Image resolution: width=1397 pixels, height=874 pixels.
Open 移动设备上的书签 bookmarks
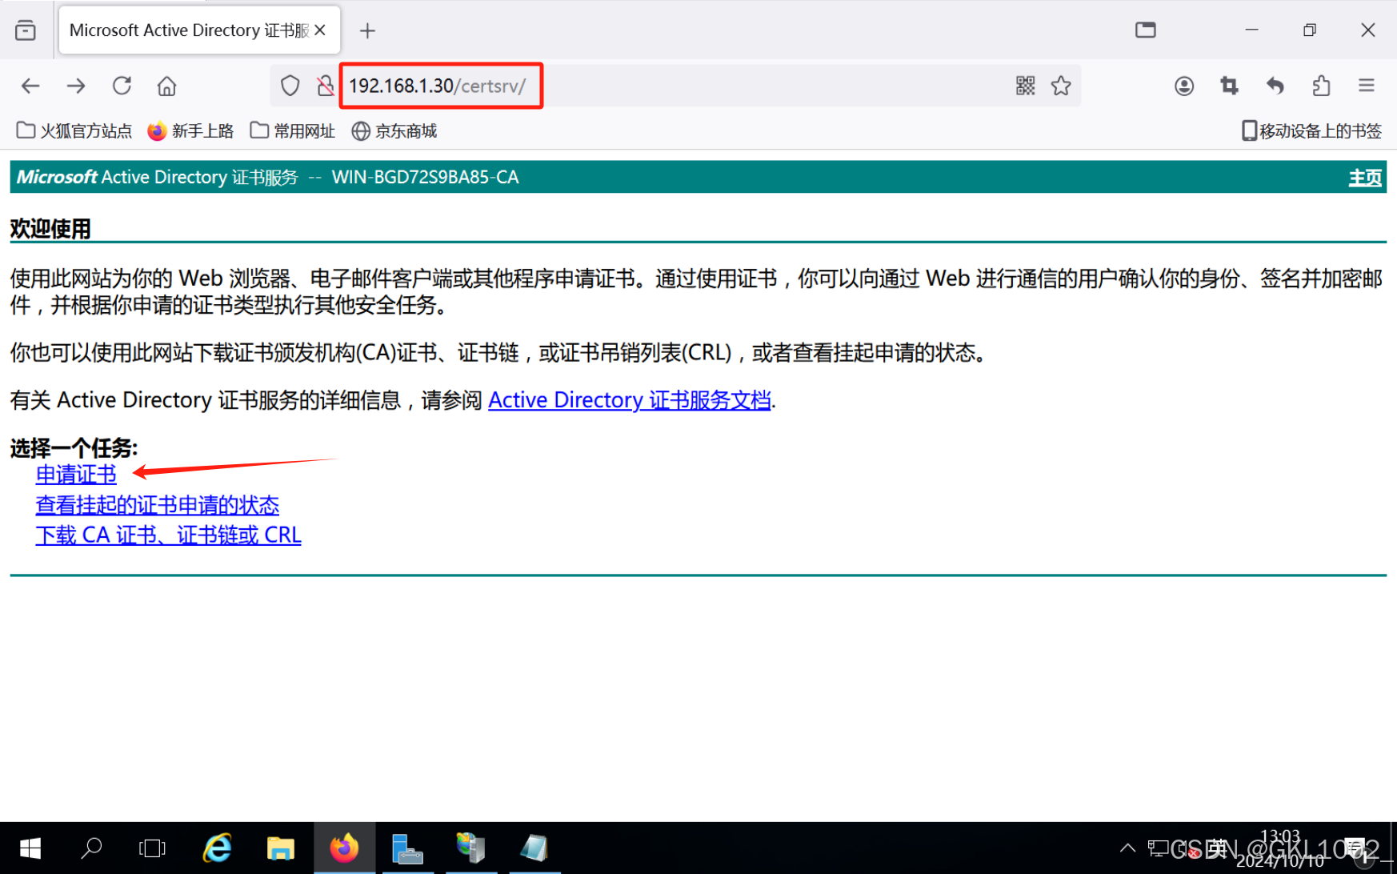click(x=1311, y=130)
